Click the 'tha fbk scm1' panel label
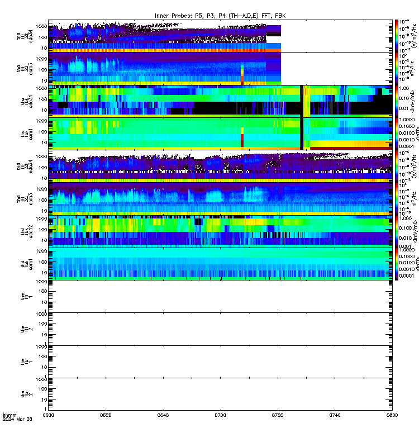This screenshot has height=447, width=419. tap(27, 134)
